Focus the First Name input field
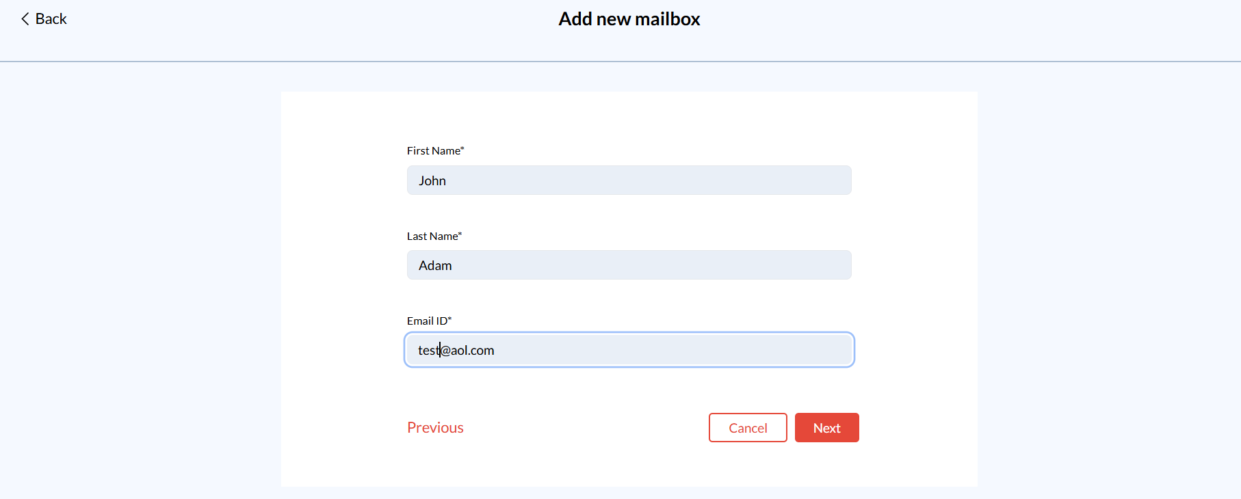1241x499 pixels. [629, 180]
